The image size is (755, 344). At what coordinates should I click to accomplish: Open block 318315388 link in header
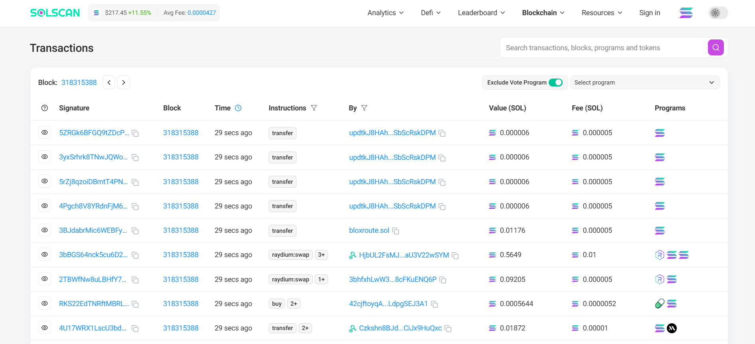[79, 83]
